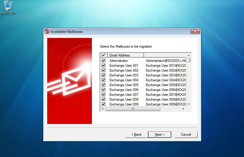
Task: Click the unnamed second column header
Action: pyautogui.click(x=165, y=55)
